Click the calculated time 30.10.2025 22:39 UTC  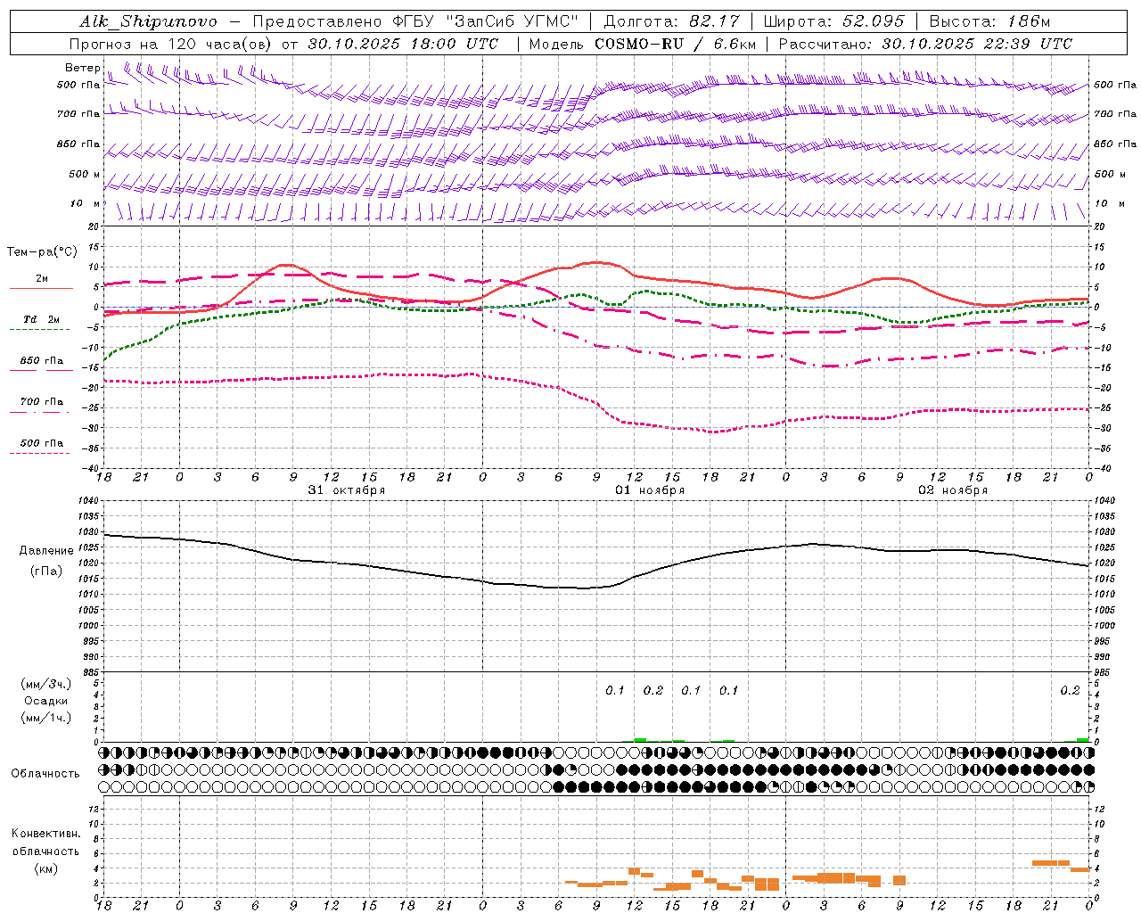[977, 44]
